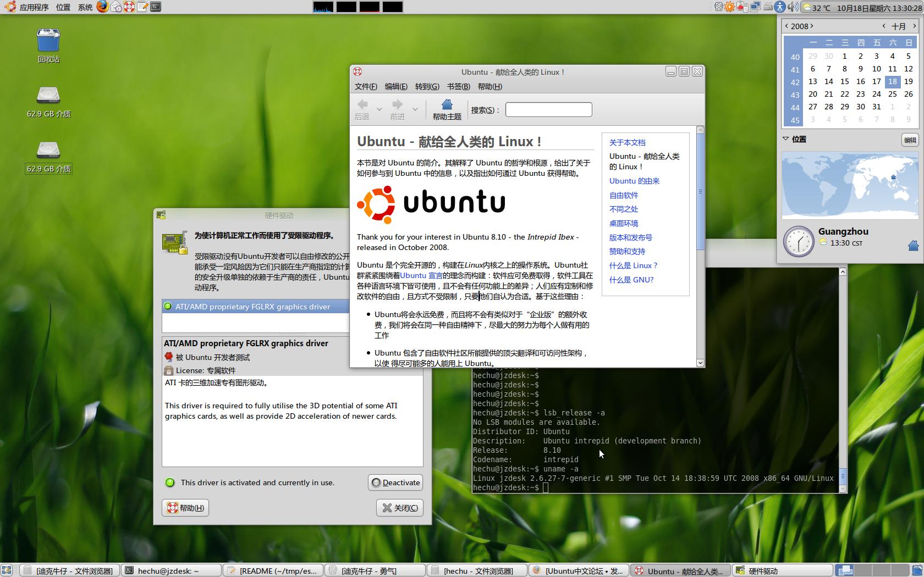The height and width of the screenshot is (577, 924).
Task: Click the show desktop icon in bottom panel
Action: [x=7, y=570]
